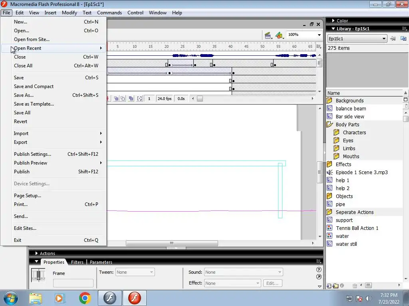409x306 pixels.
Task: Click the Library Delete trash icon
Action: point(355,286)
